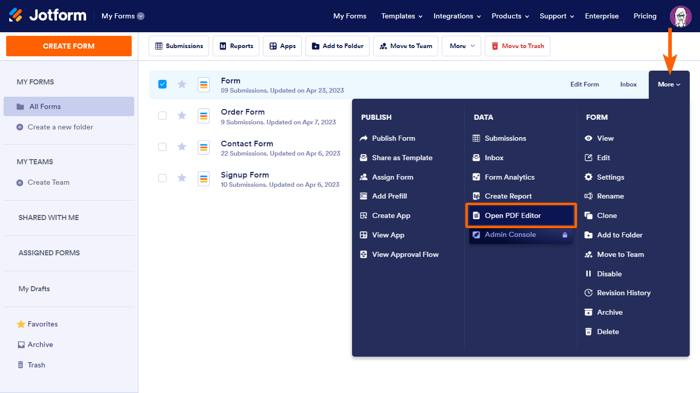
Task: Select the Signup Form checkbox
Action: pyautogui.click(x=162, y=178)
